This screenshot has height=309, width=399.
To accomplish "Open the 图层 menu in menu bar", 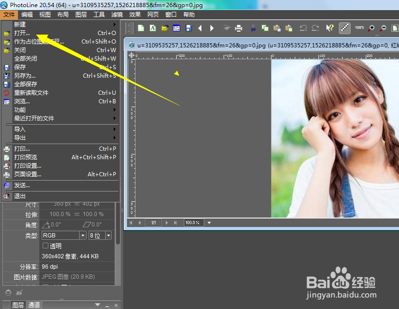I will click(81, 15).
